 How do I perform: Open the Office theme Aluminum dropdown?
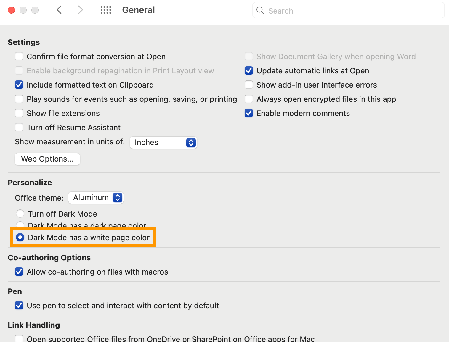[x=96, y=198]
